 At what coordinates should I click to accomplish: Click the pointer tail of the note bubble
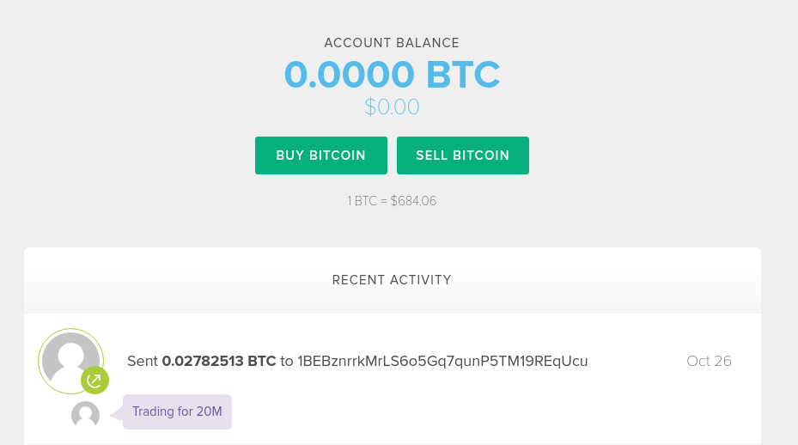(117, 411)
